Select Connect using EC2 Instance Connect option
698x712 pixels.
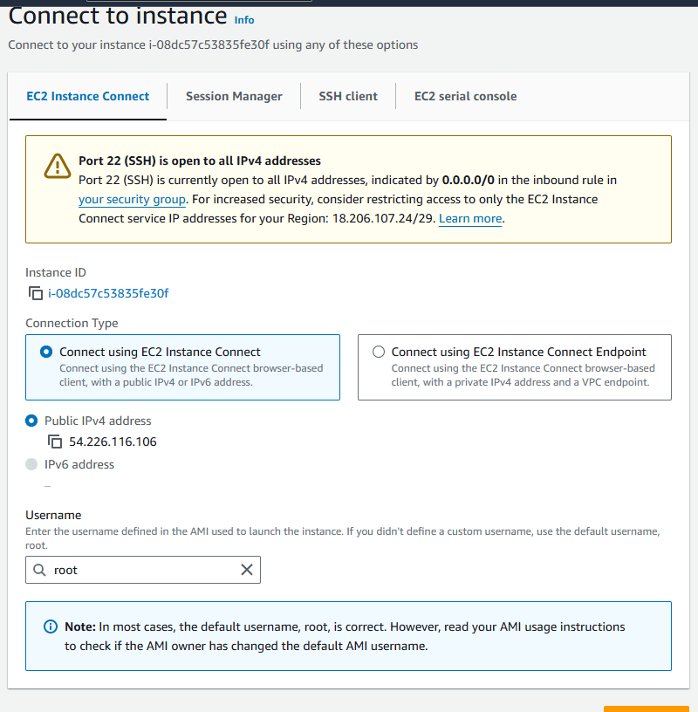[x=46, y=353]
